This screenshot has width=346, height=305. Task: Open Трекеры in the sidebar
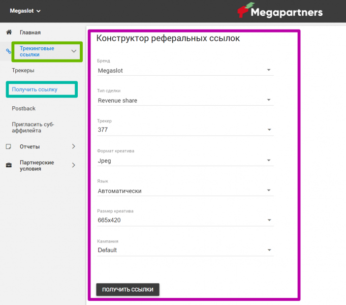point(23,71)
